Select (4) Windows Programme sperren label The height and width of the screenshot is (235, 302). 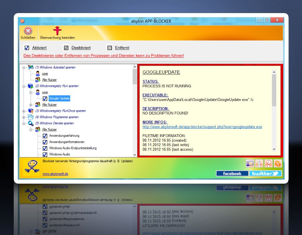(x=57, y=117)
